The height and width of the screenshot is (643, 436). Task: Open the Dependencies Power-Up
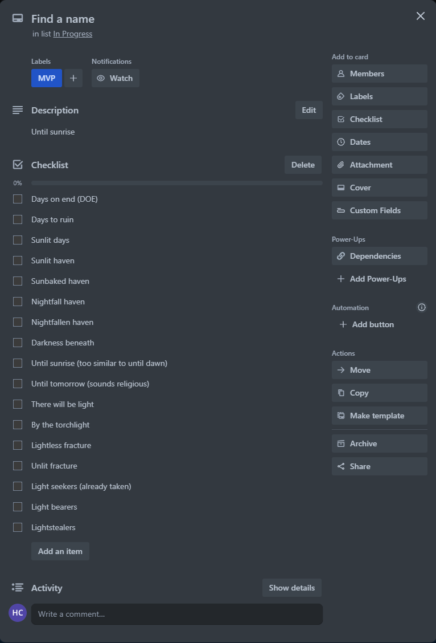[379, 255]
